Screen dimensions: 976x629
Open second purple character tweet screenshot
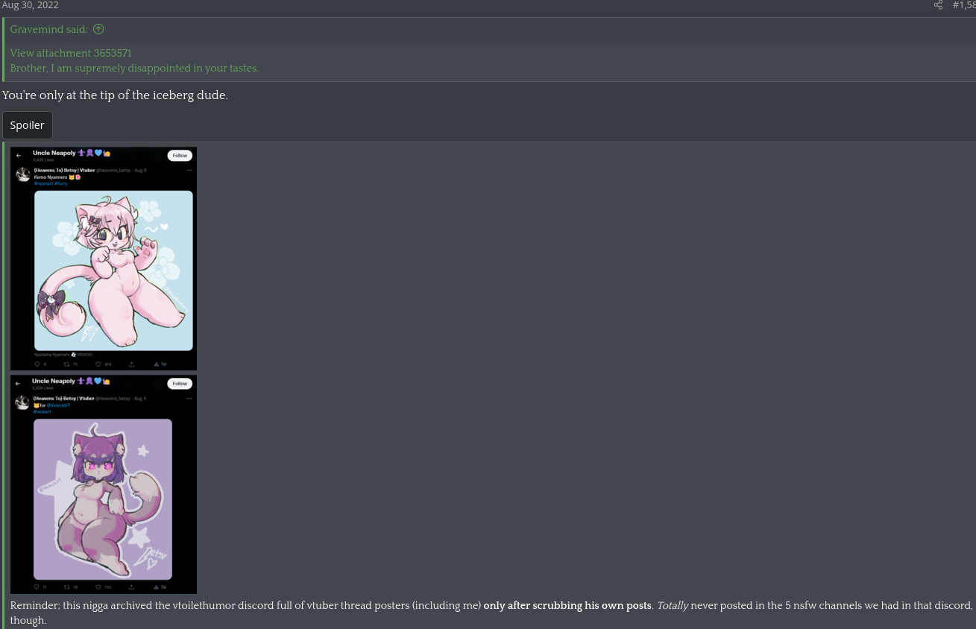(x=104, y=484)
